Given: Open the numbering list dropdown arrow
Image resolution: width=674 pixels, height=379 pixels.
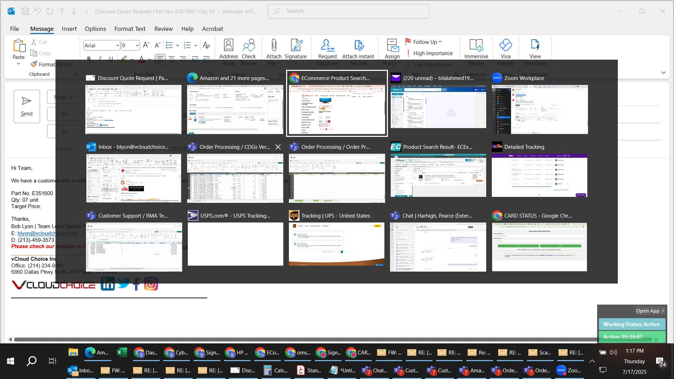Looking at the screenshot, I should coord(196,45).
